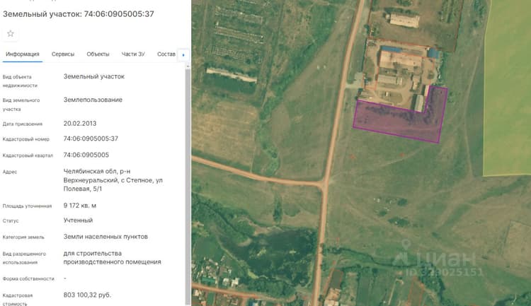Image resolution: width=531 pixels, height=306 pixels.
Task: Click the cadastral value 803 100,32 руб.
Action: [87, 295]
